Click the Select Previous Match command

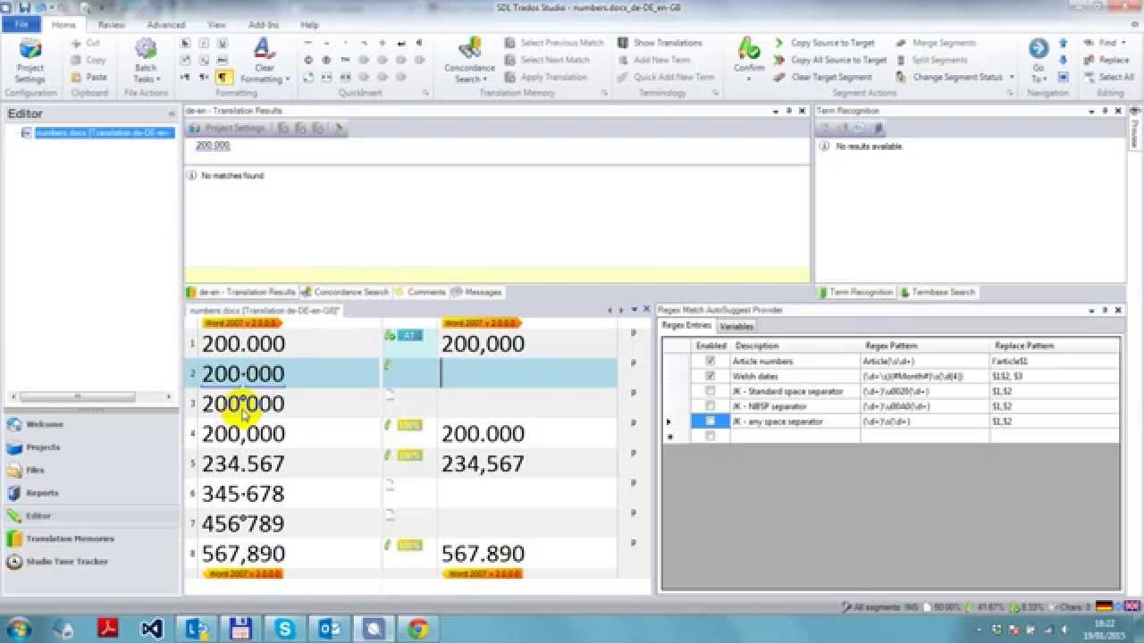click(554, 43)
